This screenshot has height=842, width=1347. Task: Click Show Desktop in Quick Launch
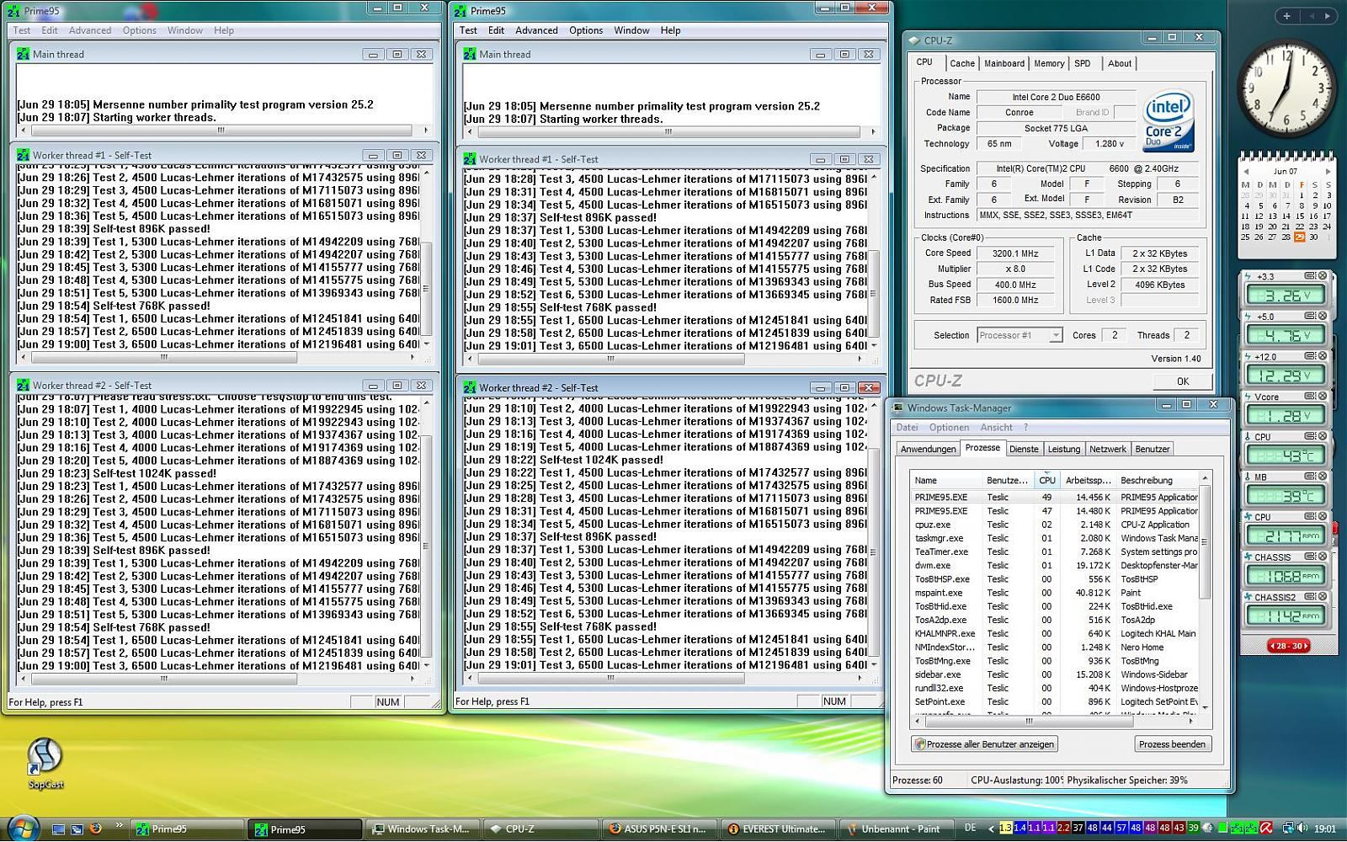[x=58, y=829]
